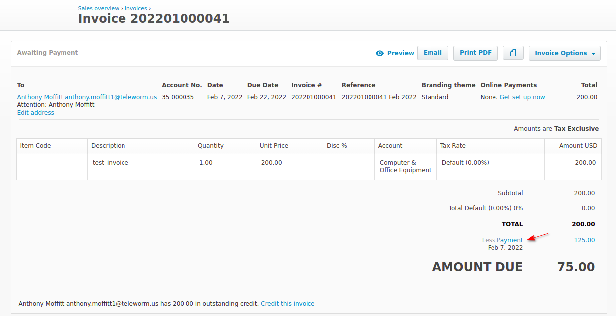The image size is (616, 316).
Task: Open the Sales overview breadcrumb
Action: [99, 8]
